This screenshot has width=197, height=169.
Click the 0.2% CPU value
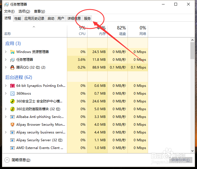(x=82, y=67)
